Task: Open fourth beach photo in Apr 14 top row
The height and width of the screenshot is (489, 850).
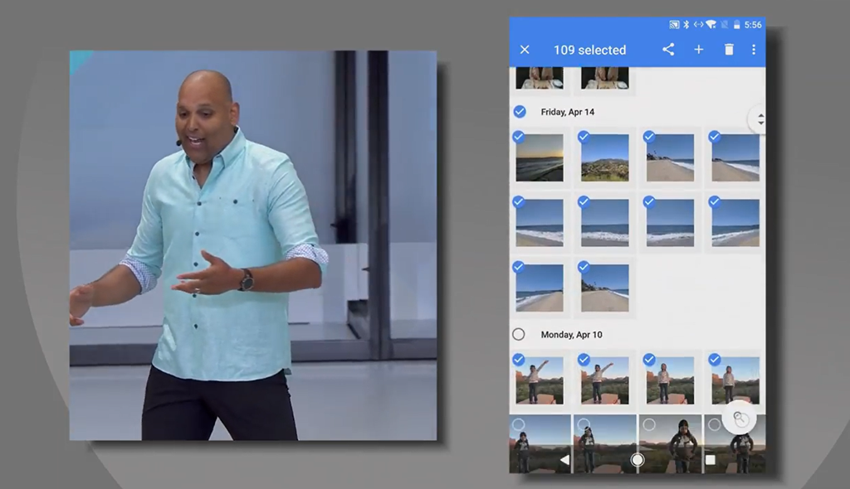Action: click(x=735, y=157)
